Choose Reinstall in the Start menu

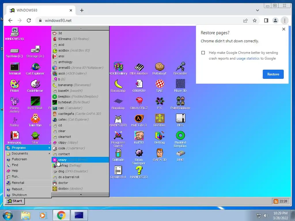pos(28,183)
